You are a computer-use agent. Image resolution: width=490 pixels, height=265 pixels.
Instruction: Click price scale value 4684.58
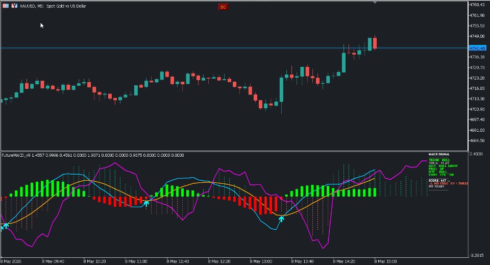[477, 140]
